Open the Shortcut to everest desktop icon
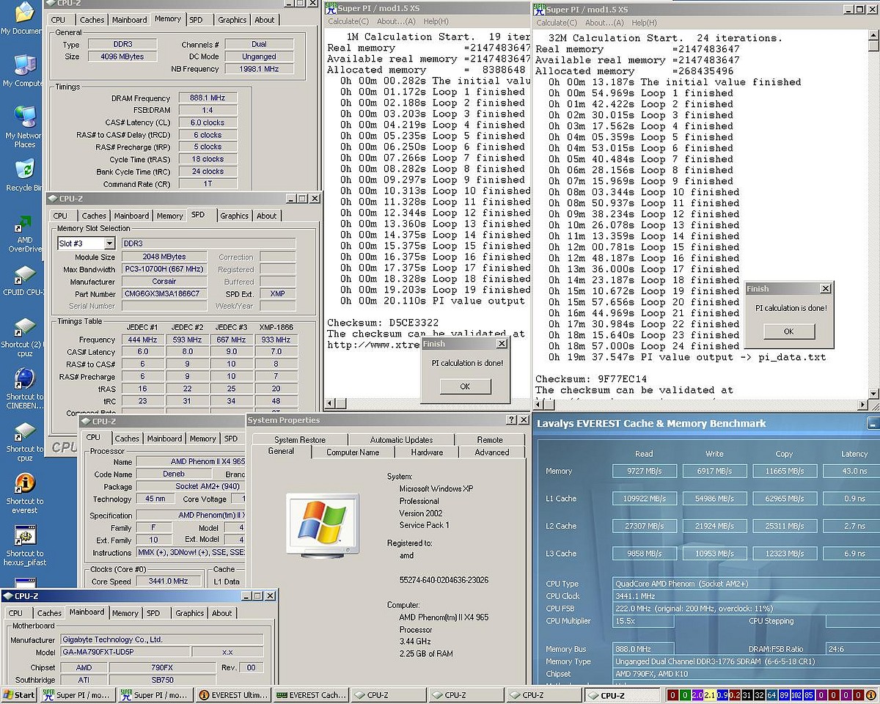This screenshot has width=880, height=704. pos(23,494)
